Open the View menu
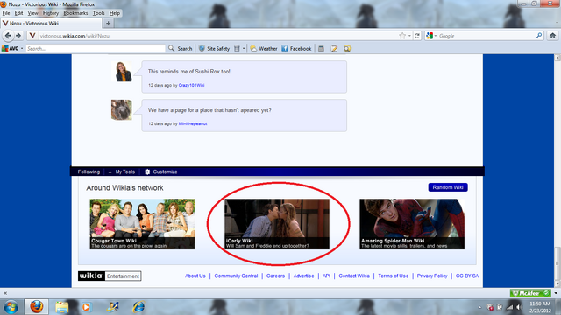The height and width of the screenshot is (315, 561). (32, 13)
